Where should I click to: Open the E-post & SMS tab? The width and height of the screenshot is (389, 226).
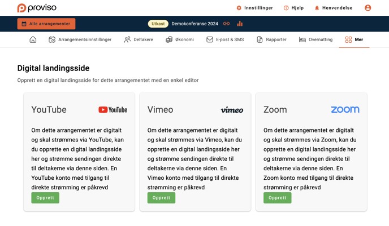(x=225, y=39)
